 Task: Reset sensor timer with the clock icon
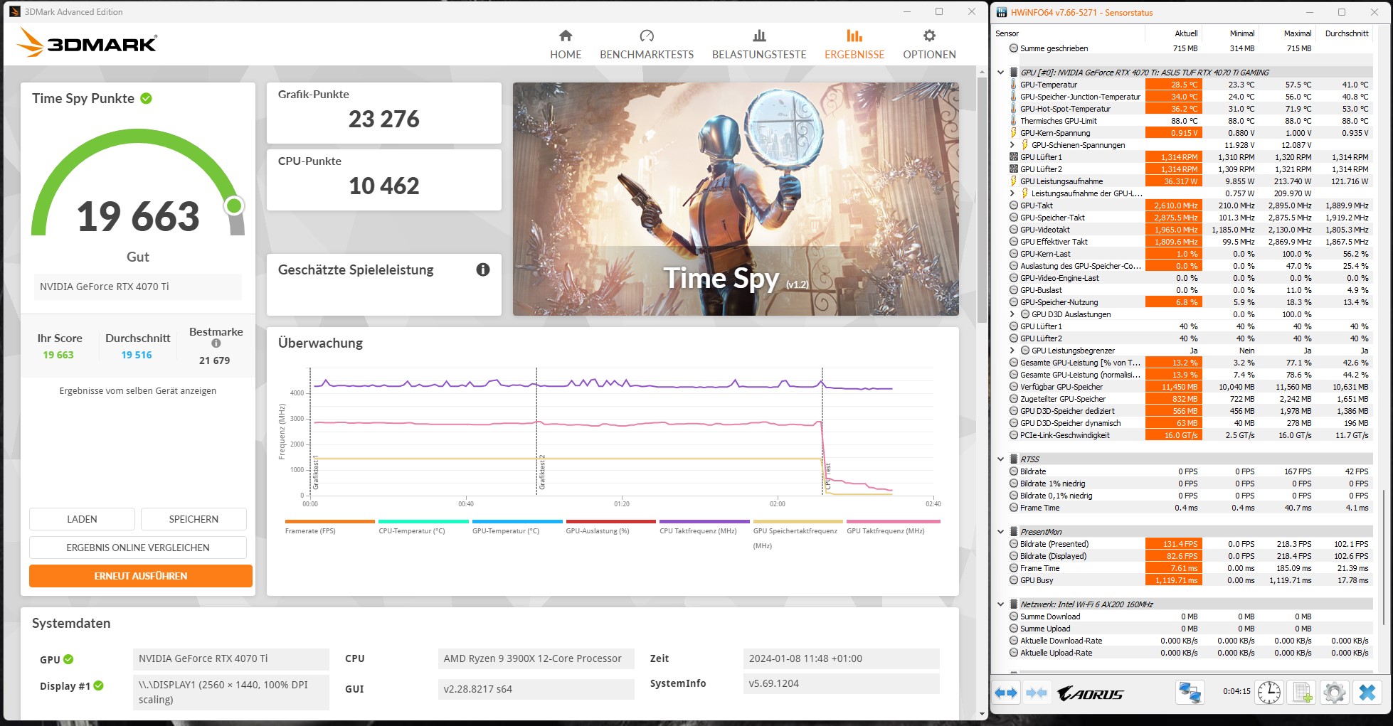tap(1269, 693)
